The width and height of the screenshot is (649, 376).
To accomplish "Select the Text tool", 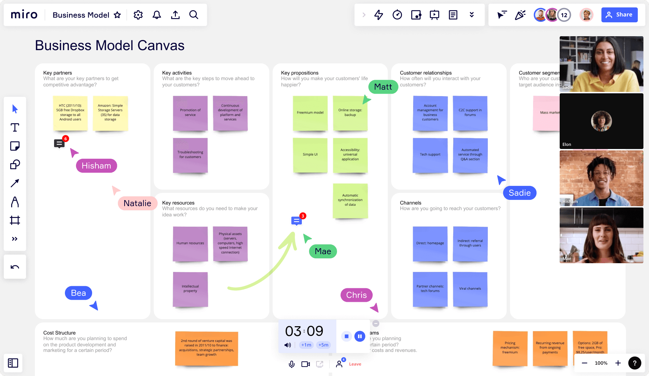I will coord(15,127).
